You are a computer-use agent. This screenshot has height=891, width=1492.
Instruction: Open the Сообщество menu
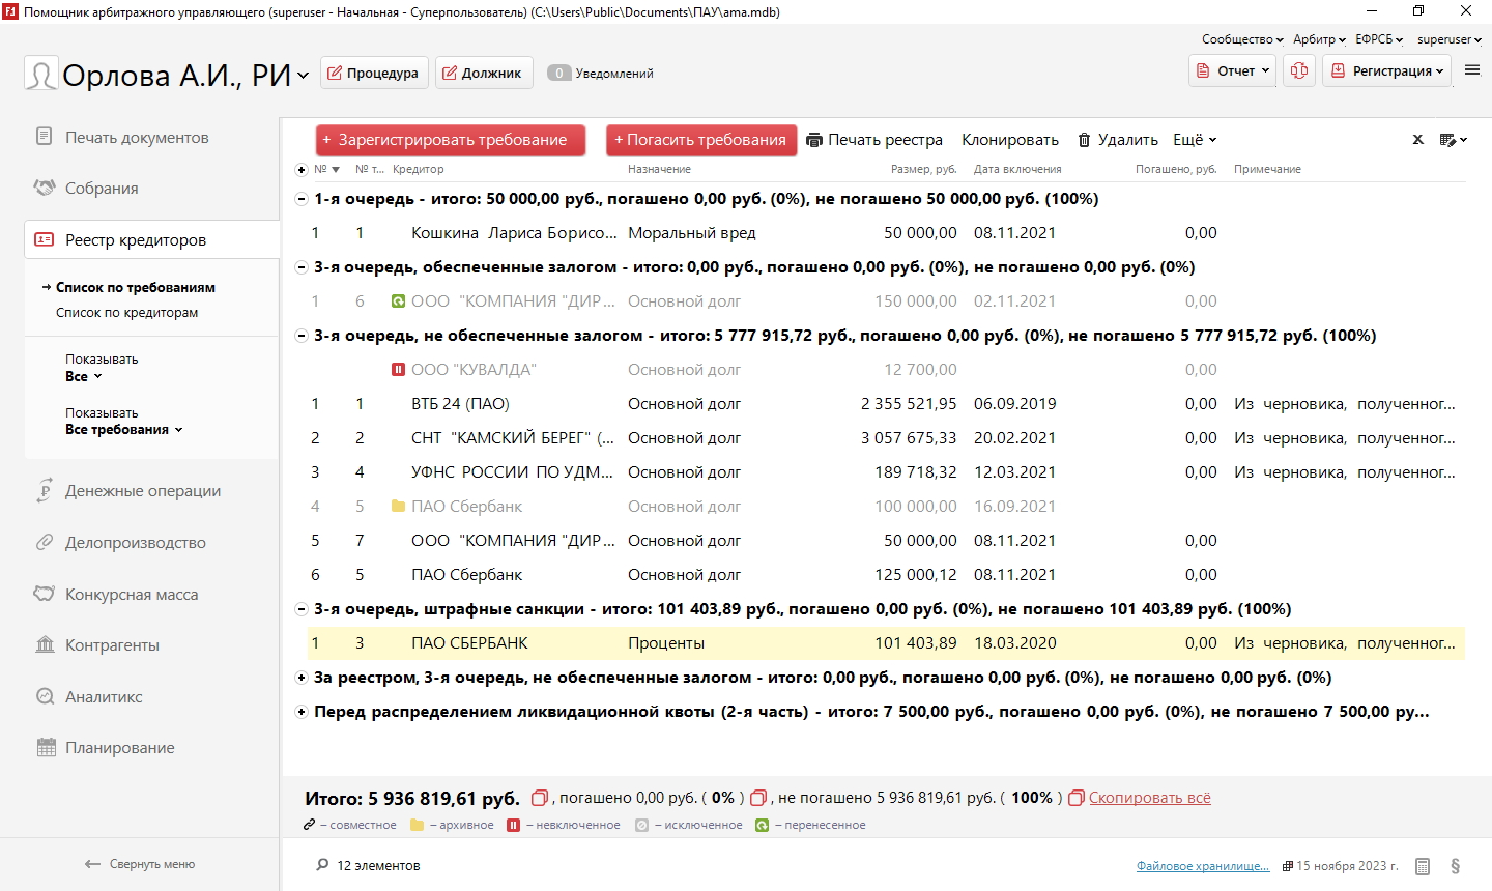click(1242, 39)
